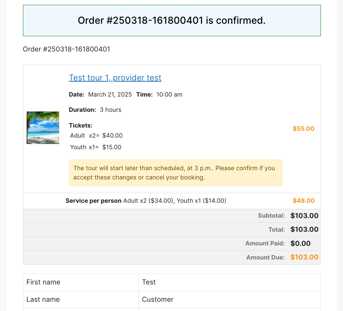This screenshot has height=311, width=343.
Task: Click the order confirmed banner heading
Action: (172, 21)
